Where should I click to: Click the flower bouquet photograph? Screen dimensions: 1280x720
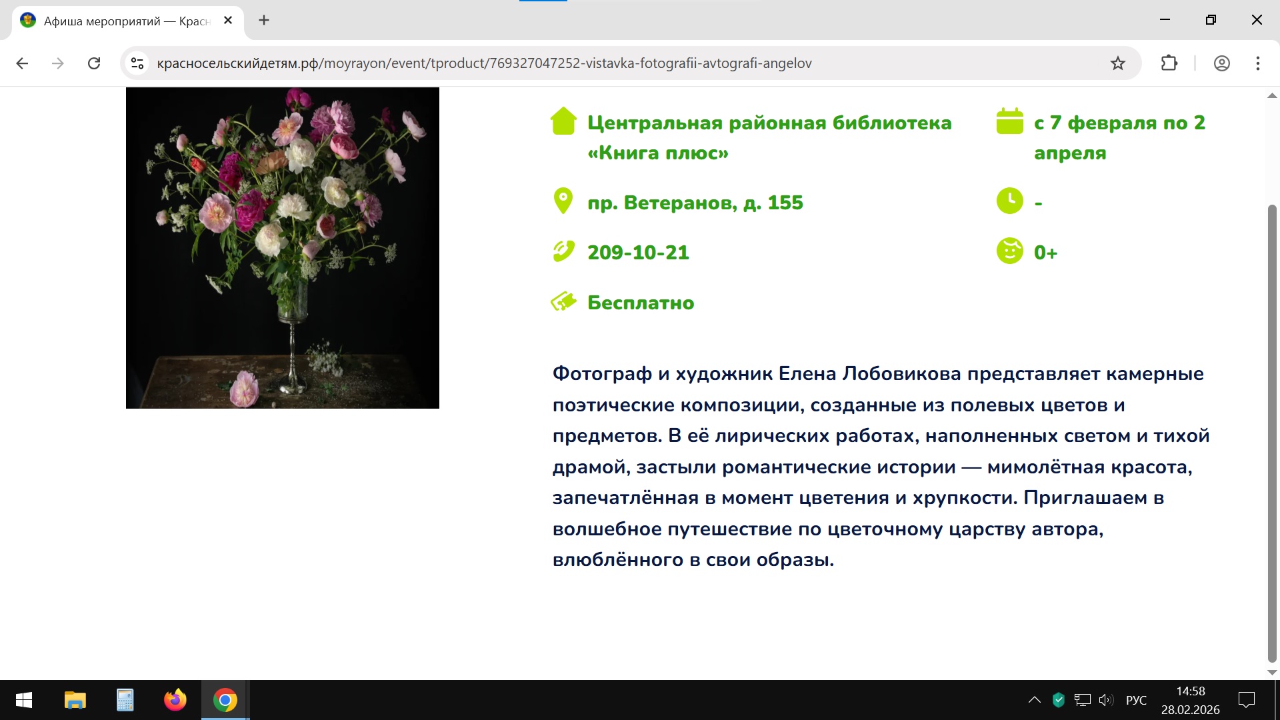click(x=283, y=248)
